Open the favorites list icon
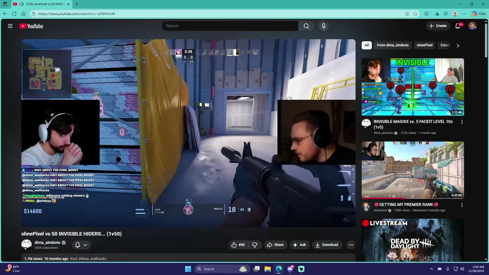The image size is (489, 275). pos(446,14)
